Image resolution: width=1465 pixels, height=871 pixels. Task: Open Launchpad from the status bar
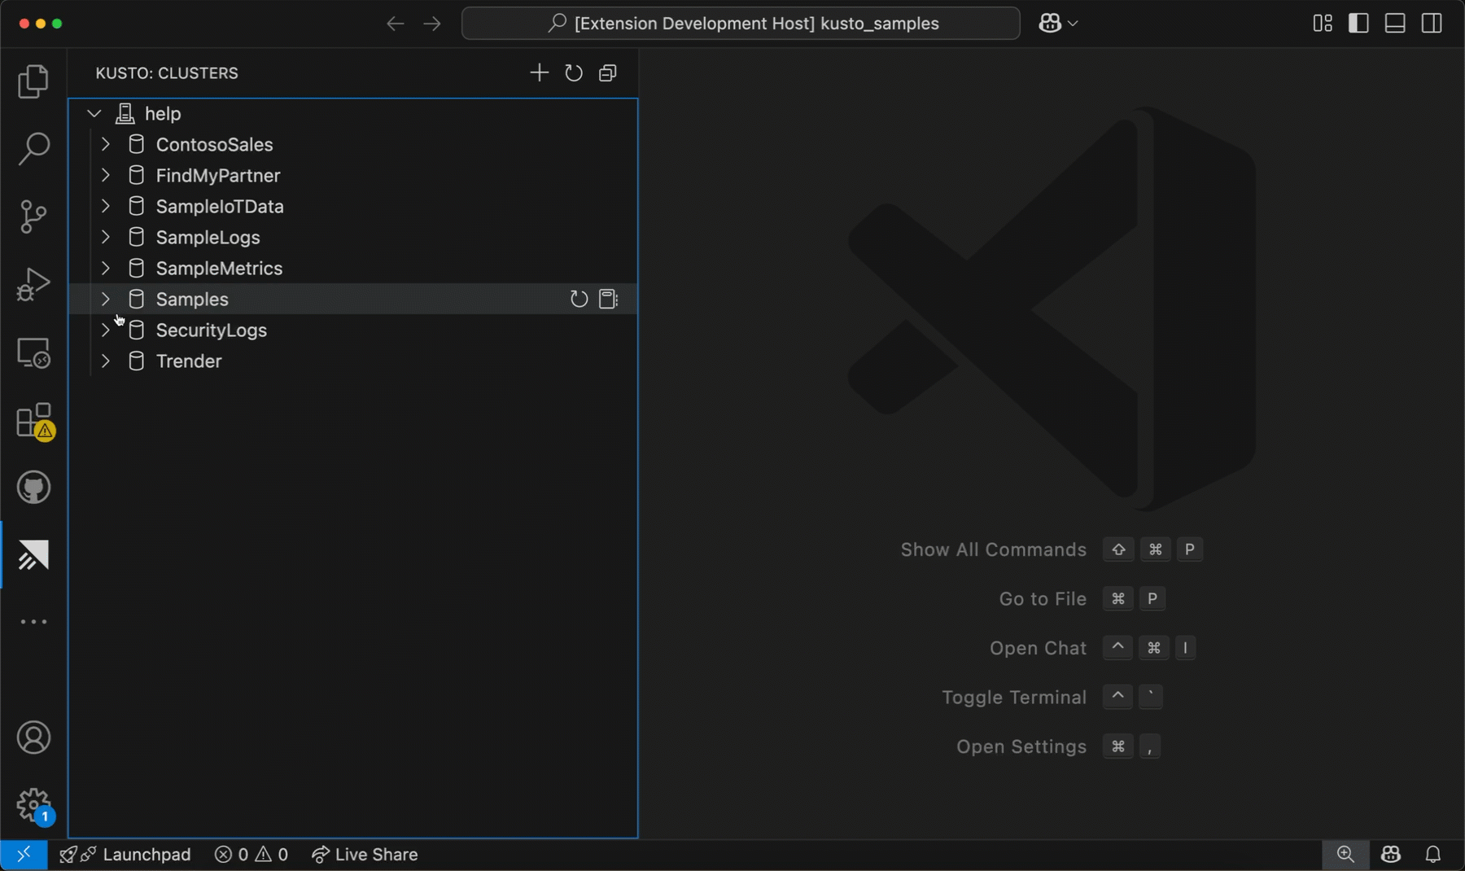coord(125,855)
